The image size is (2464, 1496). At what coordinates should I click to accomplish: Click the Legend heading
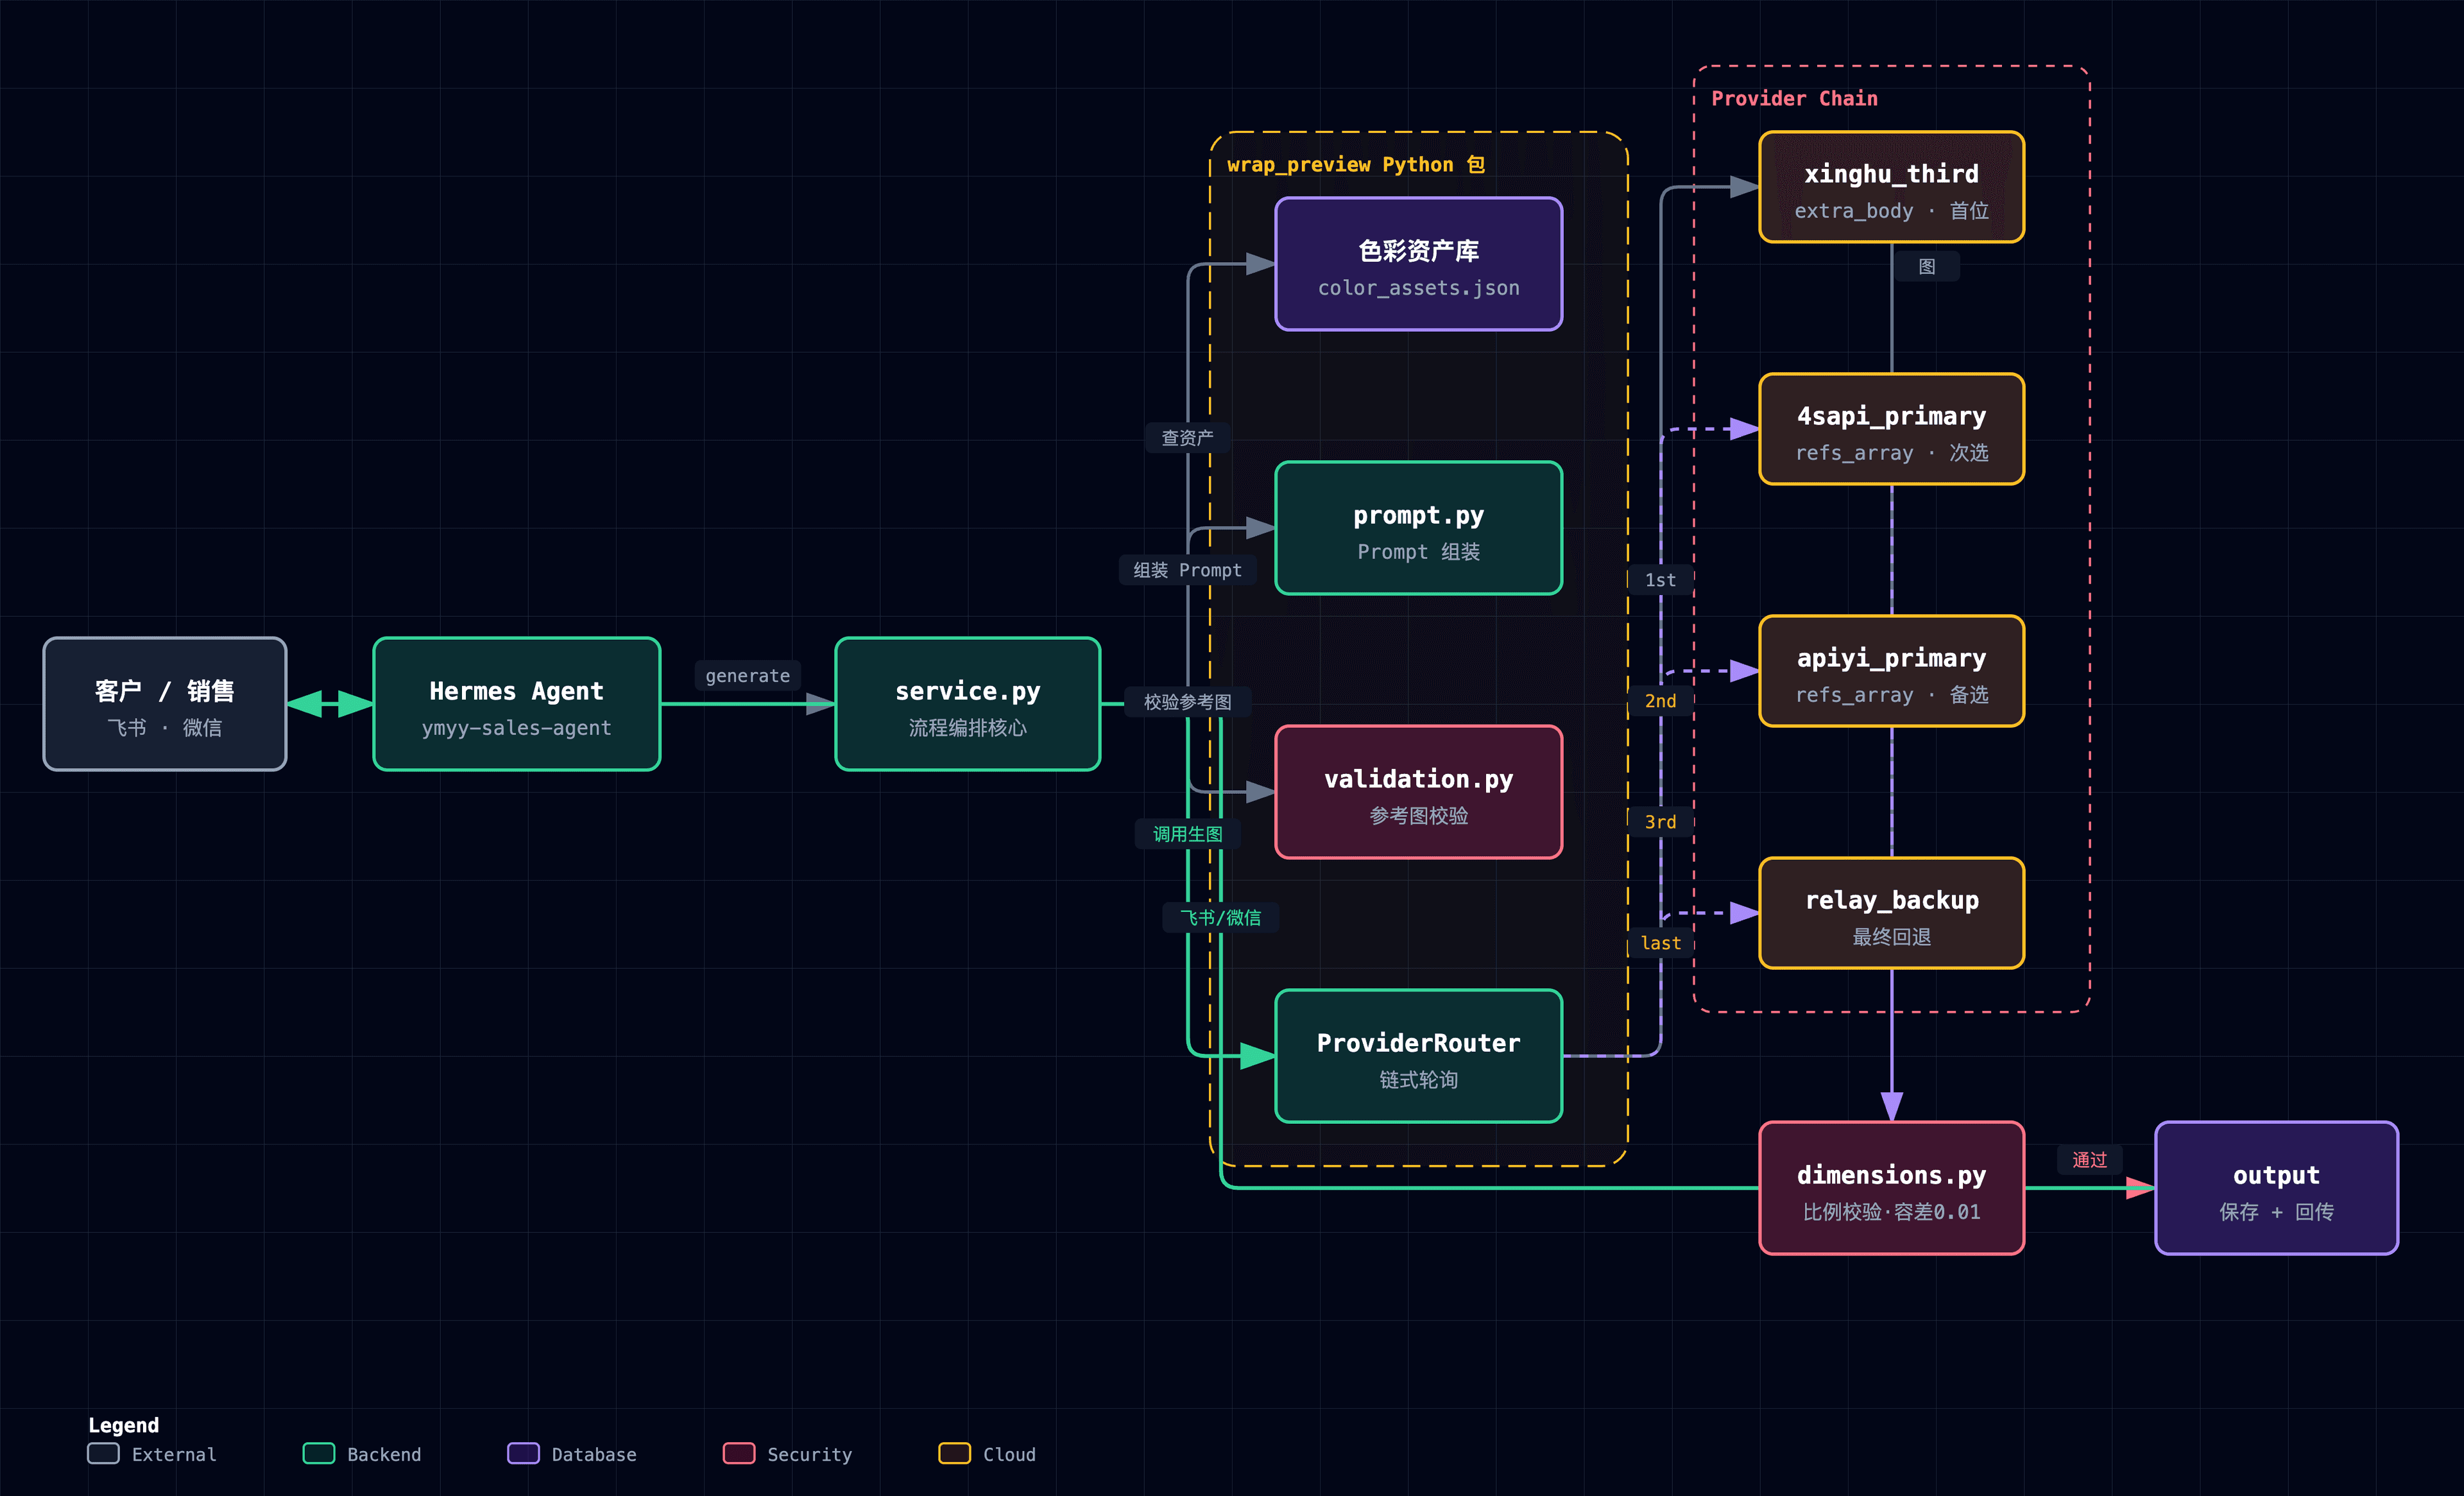point(123,1425)
